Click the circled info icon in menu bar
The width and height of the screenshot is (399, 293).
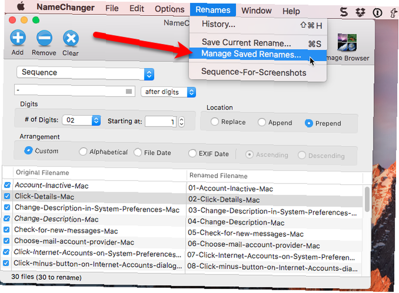click(x=377, y=12)
